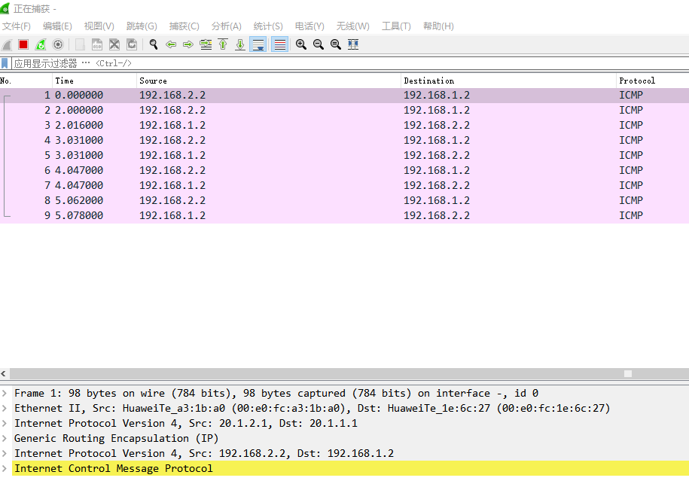Expand IPv4 Src 192.168.2.2 details row
Screen dimensions: 689x493
(5, 453)
